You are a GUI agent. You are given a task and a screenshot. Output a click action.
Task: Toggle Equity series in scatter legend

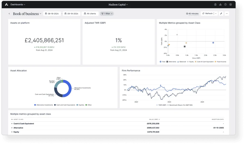tap(190, 62)
